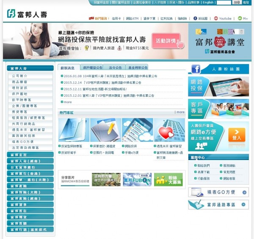
Task: Expand the 富邦產險 sidebar section
Action: point(30,186)
